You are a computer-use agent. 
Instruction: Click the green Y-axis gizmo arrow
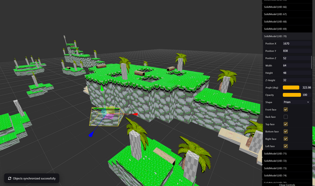tap(102, 88)
